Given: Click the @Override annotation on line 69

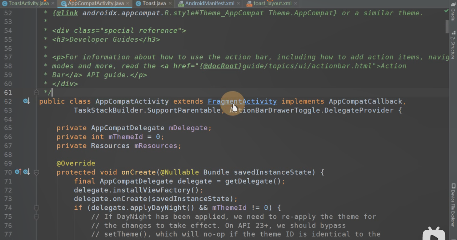Looking at the screenshot, I should (76, 163).
